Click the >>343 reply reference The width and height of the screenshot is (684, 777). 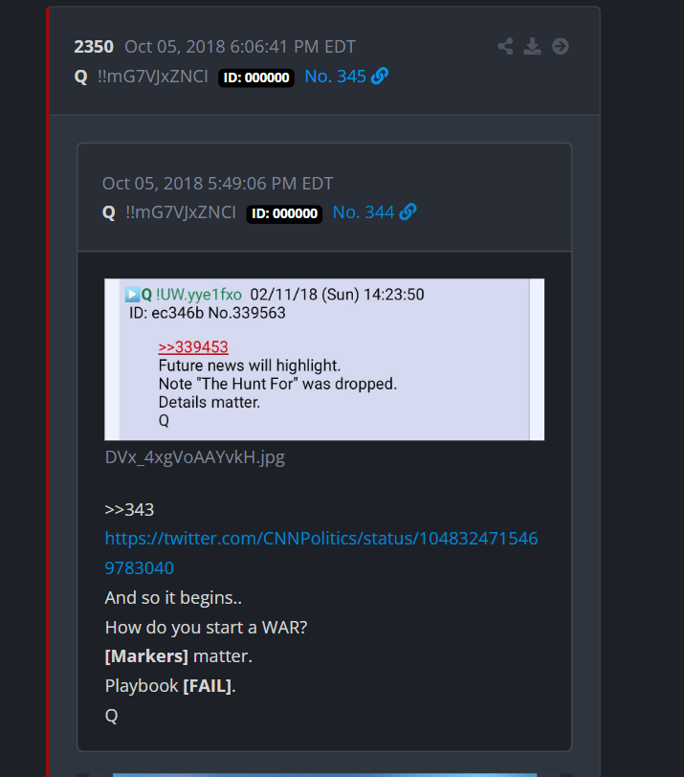click(129, 509)
